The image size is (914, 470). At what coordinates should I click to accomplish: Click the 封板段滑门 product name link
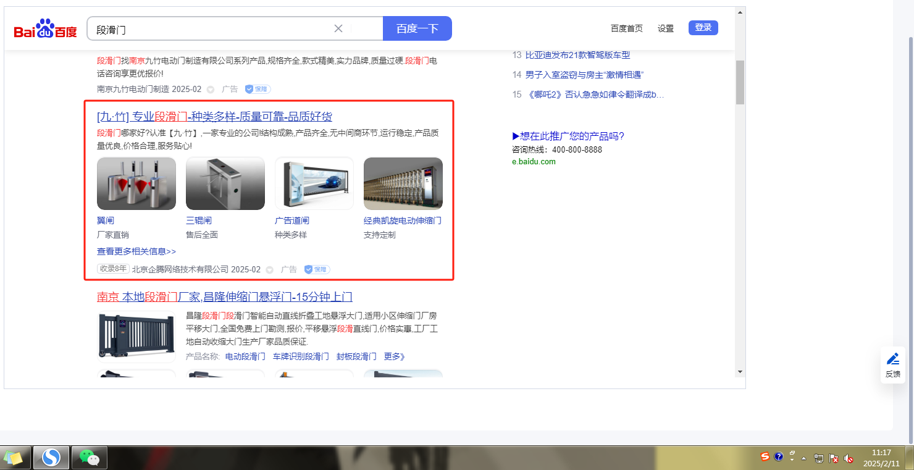point(356,356)
